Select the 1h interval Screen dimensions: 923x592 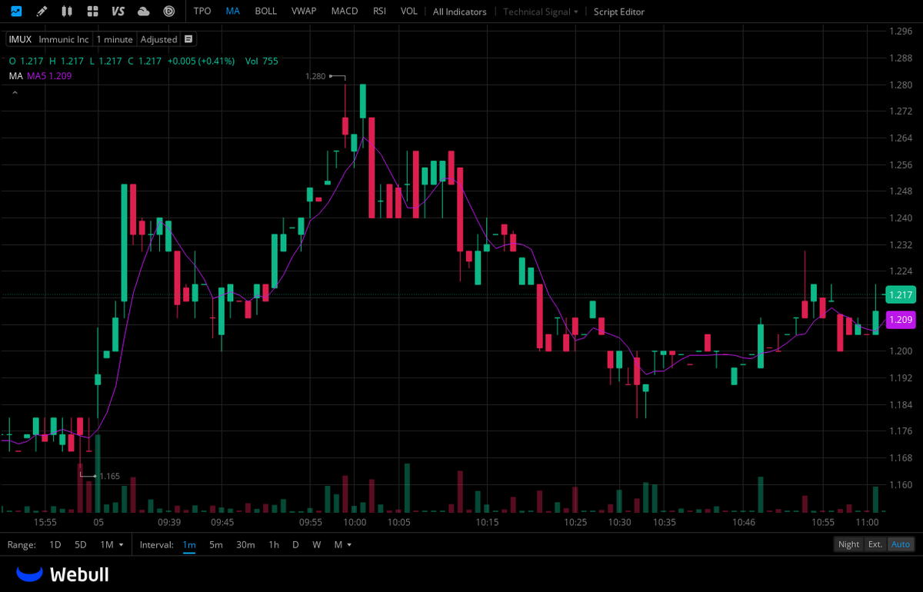coord(274,544)
